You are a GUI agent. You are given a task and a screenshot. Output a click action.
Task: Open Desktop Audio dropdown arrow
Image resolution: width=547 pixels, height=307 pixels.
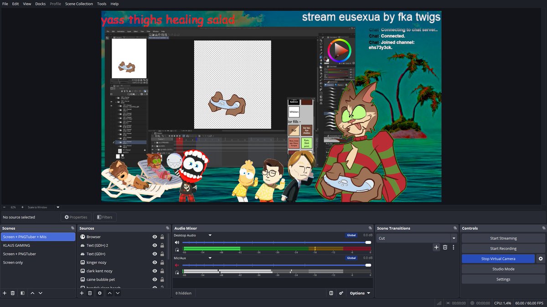coord(210,235)
